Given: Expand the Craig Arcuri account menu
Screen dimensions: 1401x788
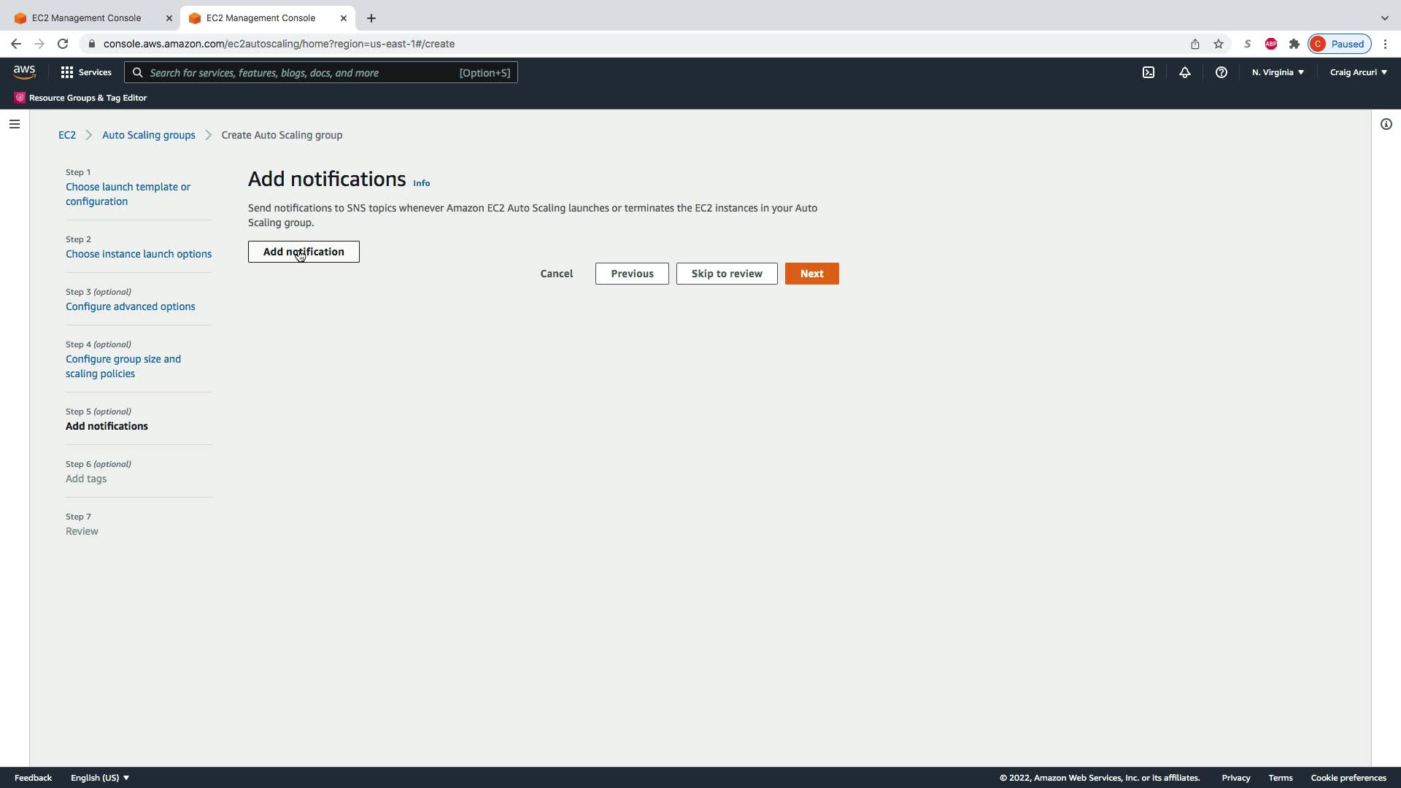Looking at the screenshot, I should pyautogui.click(x=1358, y=72).
